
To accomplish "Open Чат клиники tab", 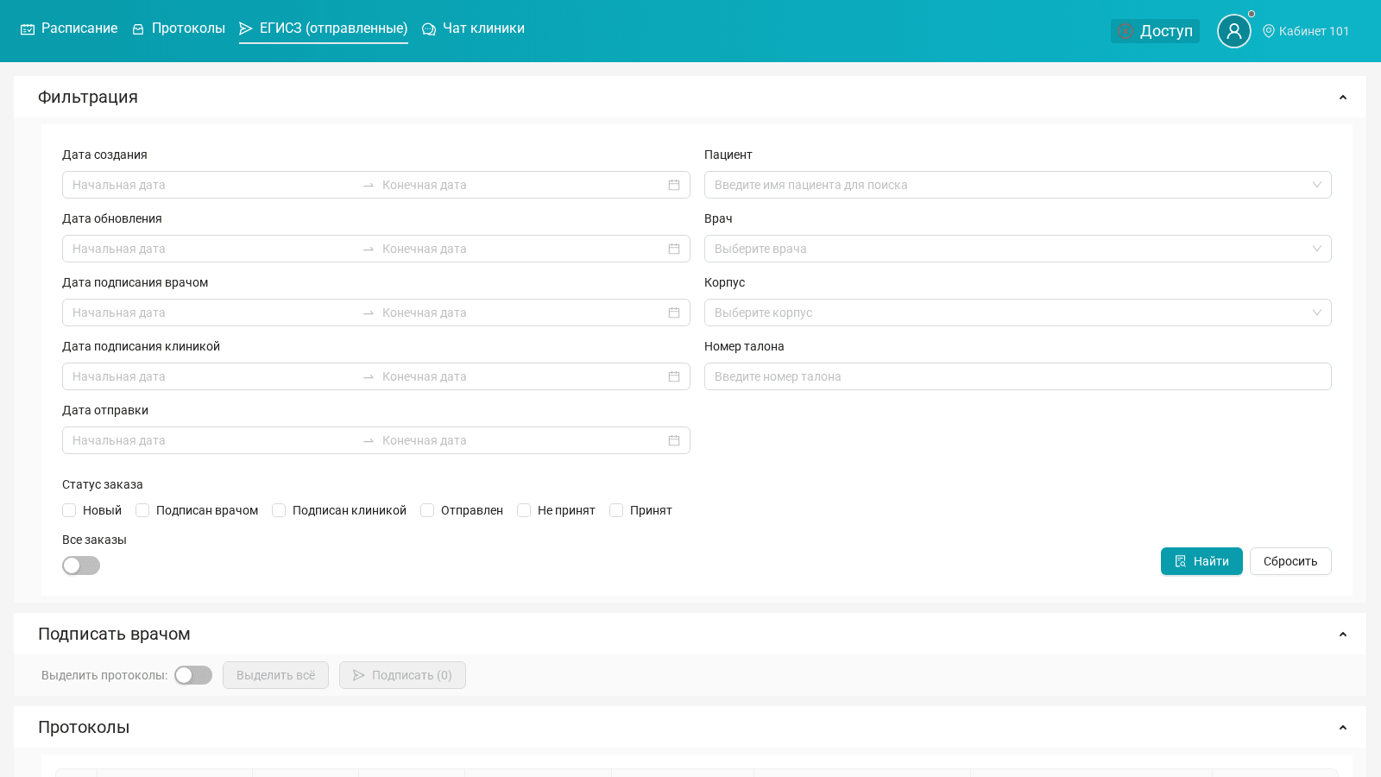I will pos(473,28).
